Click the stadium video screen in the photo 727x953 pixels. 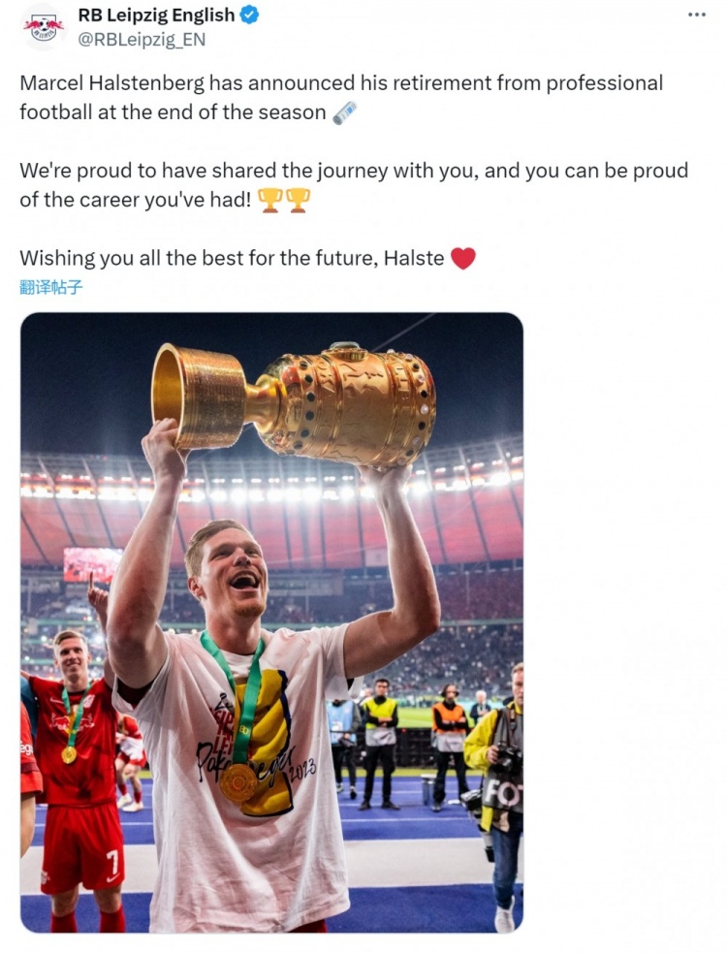click(93, 564)
